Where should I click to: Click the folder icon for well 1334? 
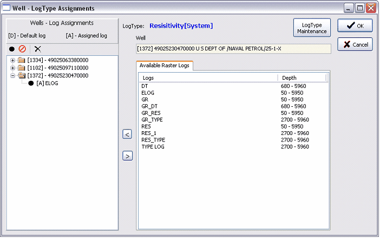click(x=21, y=60)
